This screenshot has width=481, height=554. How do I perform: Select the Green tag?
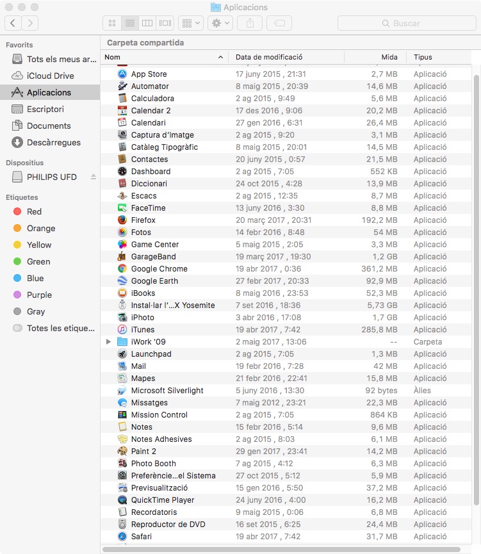tap(50, 261)
